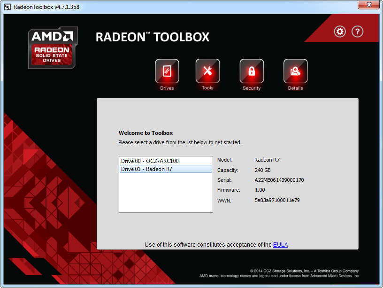Click the Security label under the lock
The height and width of the screenshot is (288, 383).
[252, 88]
